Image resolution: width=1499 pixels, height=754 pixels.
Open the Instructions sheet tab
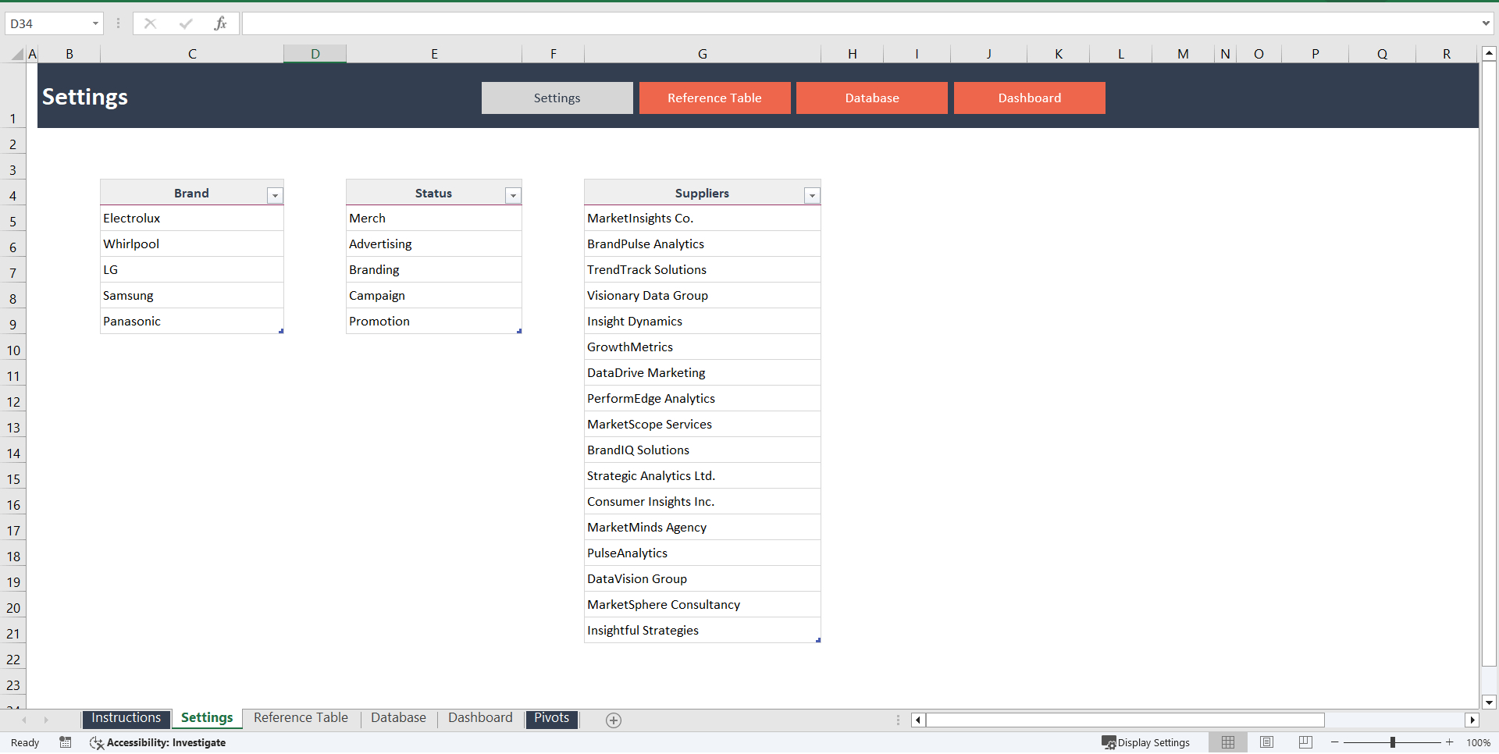pos(126,718)
